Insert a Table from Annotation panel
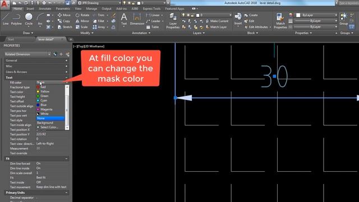The width and height of the screenshot is (359, 202). [153, 27]
